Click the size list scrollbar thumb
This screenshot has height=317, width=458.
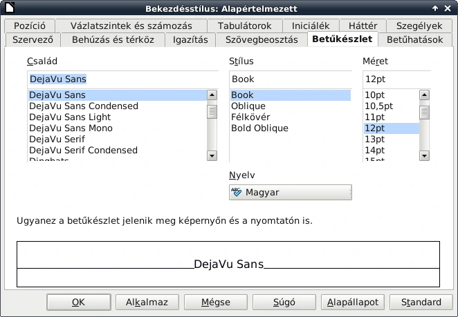[424, 113]
